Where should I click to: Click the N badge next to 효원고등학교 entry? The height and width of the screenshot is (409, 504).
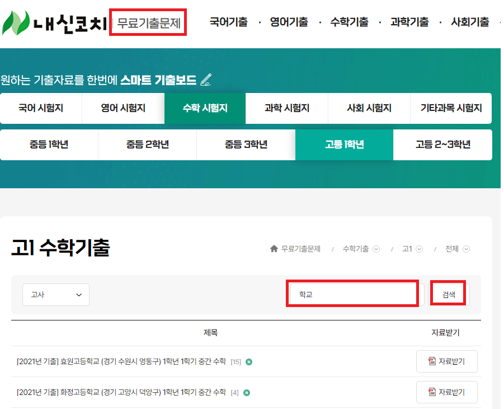point(249,361)
